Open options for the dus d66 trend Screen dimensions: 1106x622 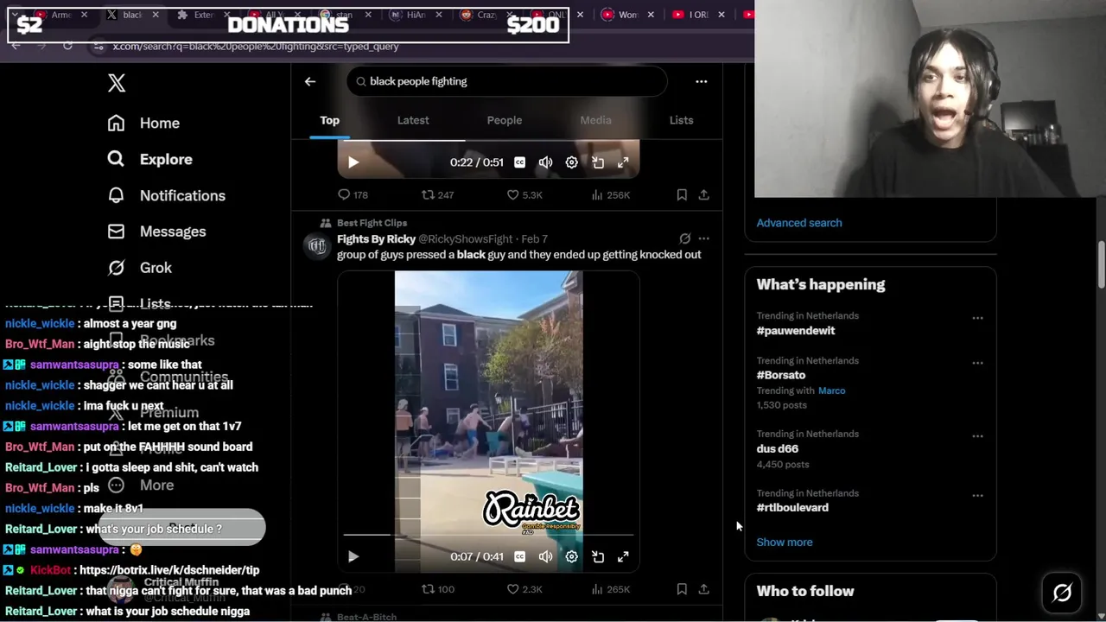tap(977, 436)
